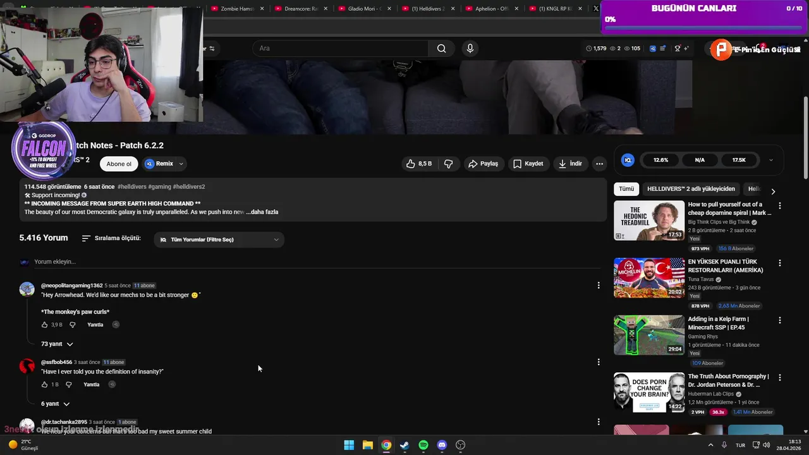Share video with Paylaş
The image size is (809, 455).
[x=483, y=164]
